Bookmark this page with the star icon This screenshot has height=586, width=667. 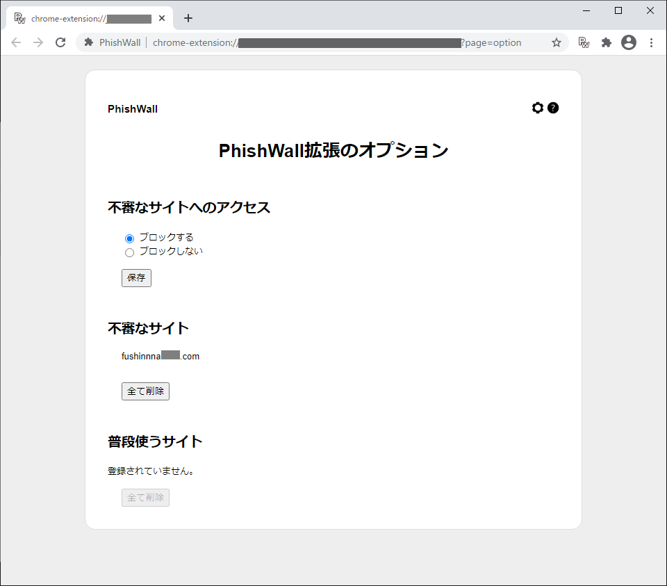coord(557,42)
